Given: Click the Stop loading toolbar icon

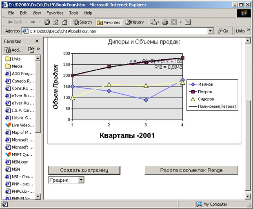Looking at the screenshot, I should 47,22.
